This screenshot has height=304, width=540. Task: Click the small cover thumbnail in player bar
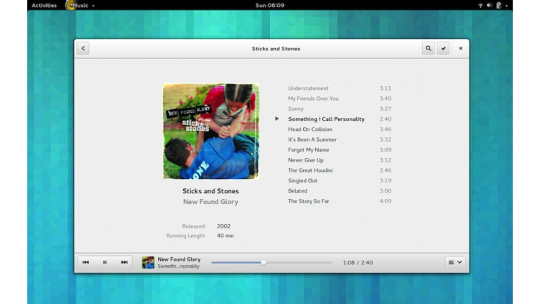coord(148,262)
